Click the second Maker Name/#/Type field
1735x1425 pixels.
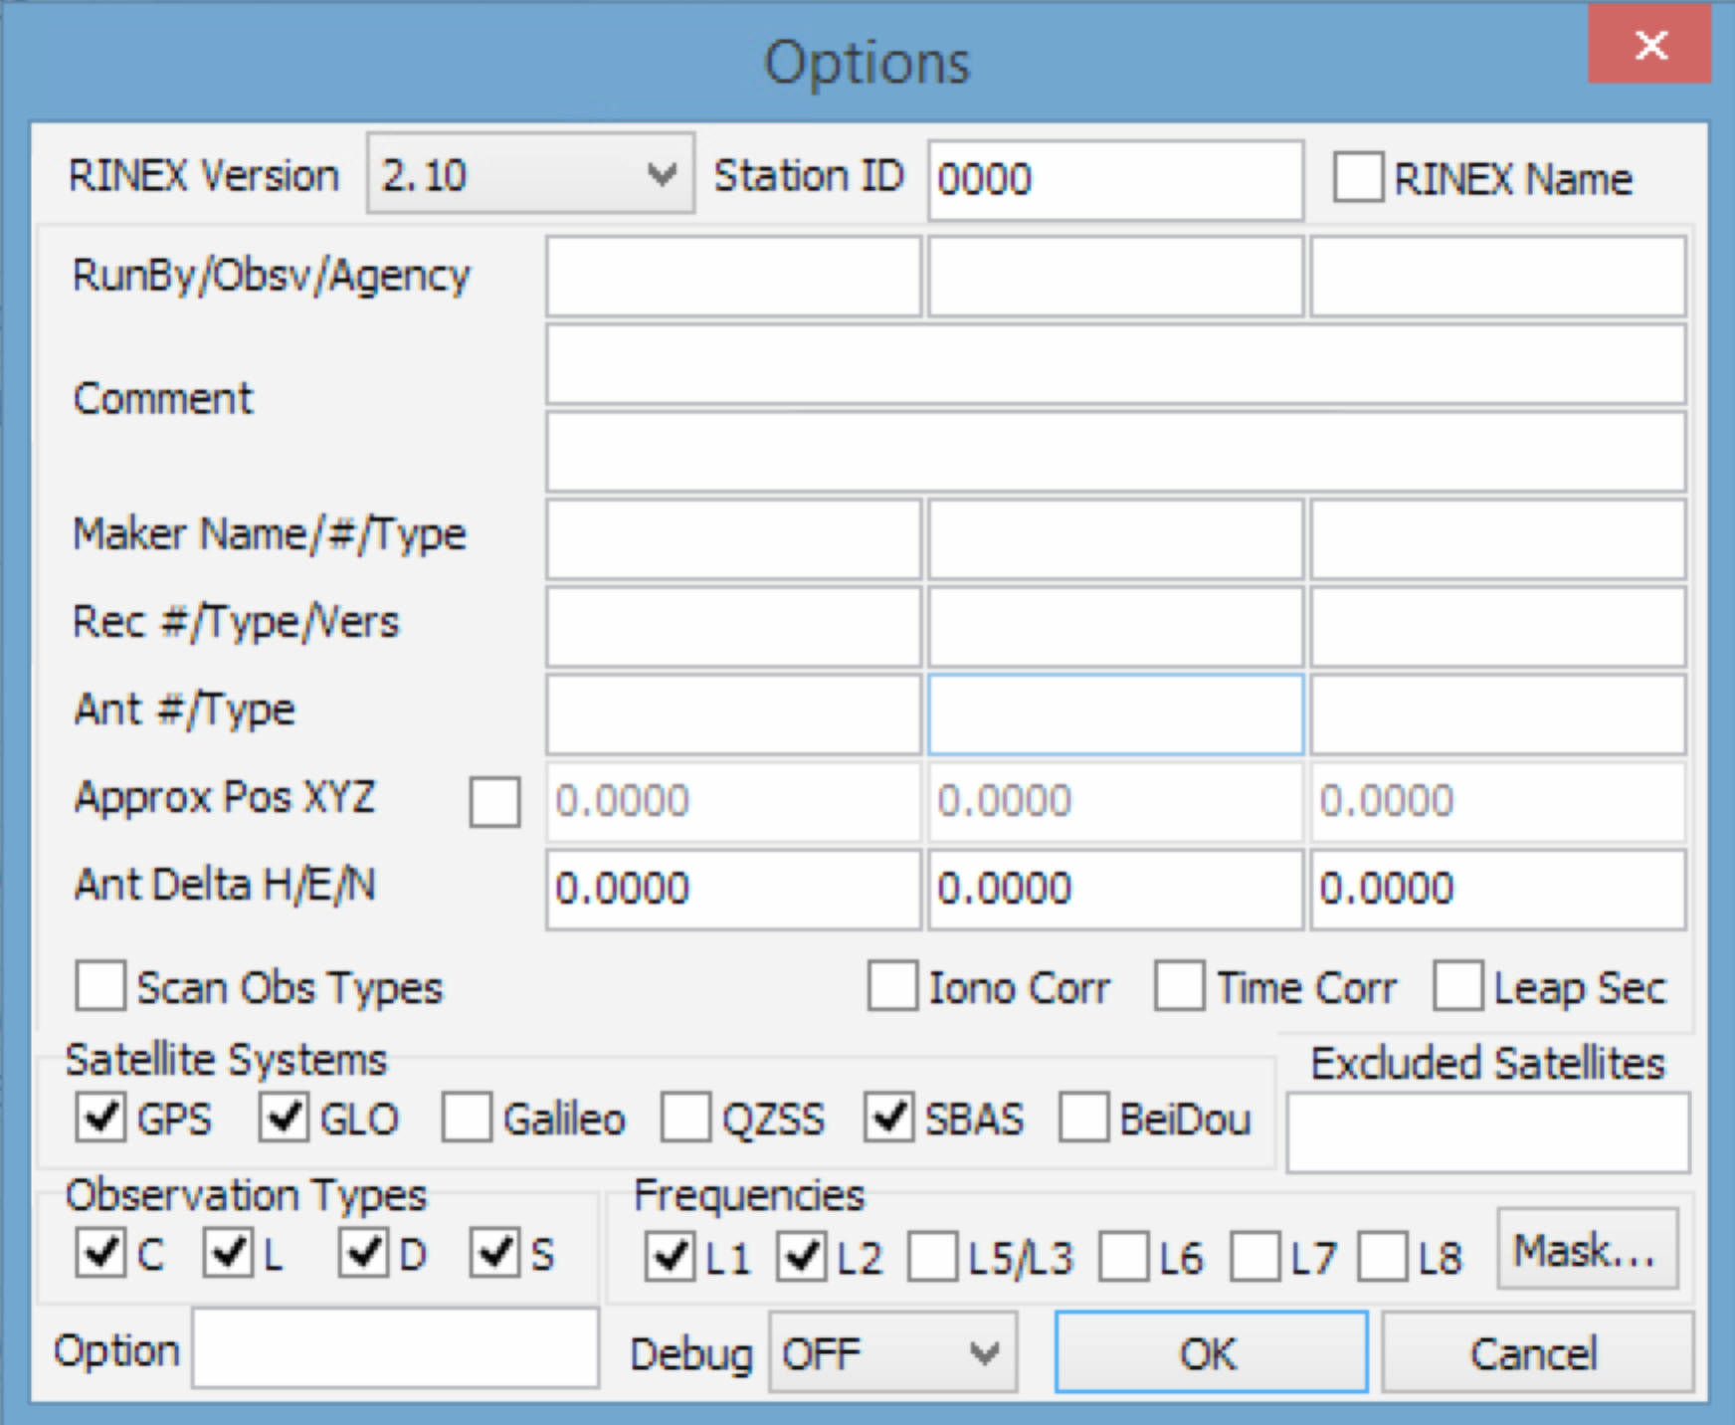click(x=1115, y=539)
